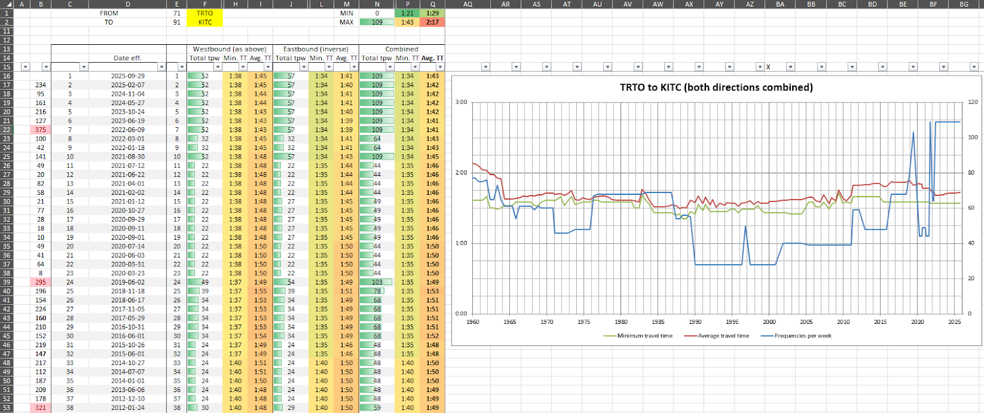Click the Select All corner triangle
This screenshot has width=984, height=413.
point(6,4)
